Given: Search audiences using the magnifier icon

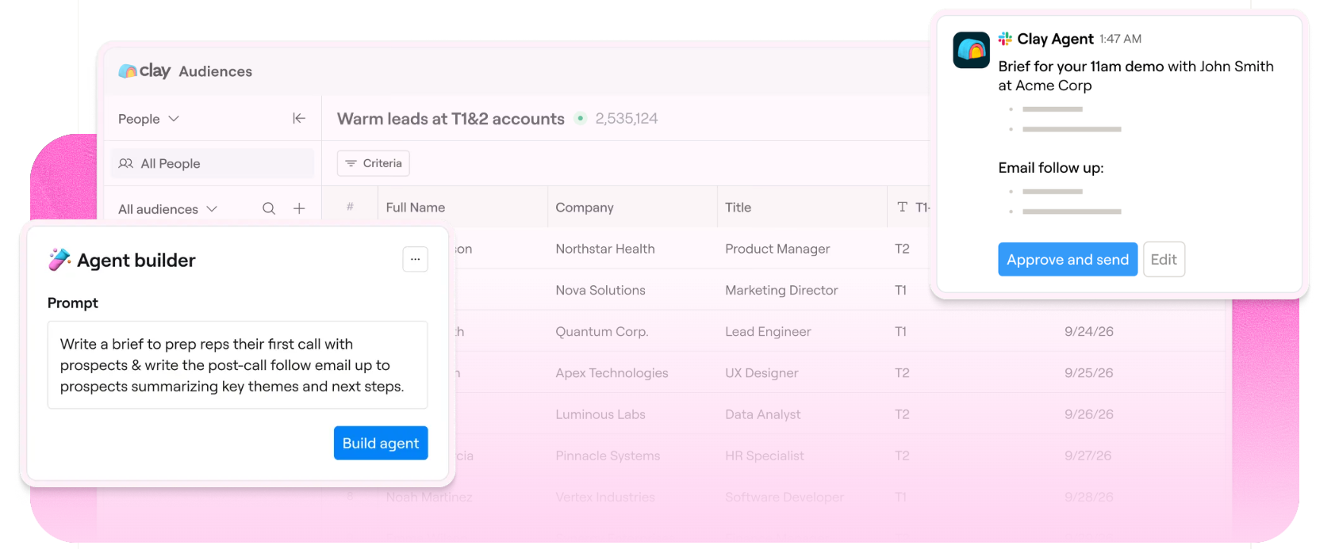Looking at the screenshot, I should click(x=269, y=208).
